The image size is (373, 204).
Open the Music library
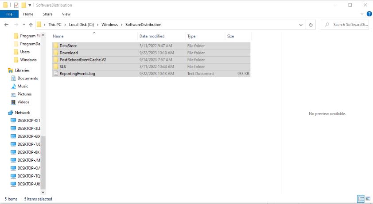click(x=19, y=86)
